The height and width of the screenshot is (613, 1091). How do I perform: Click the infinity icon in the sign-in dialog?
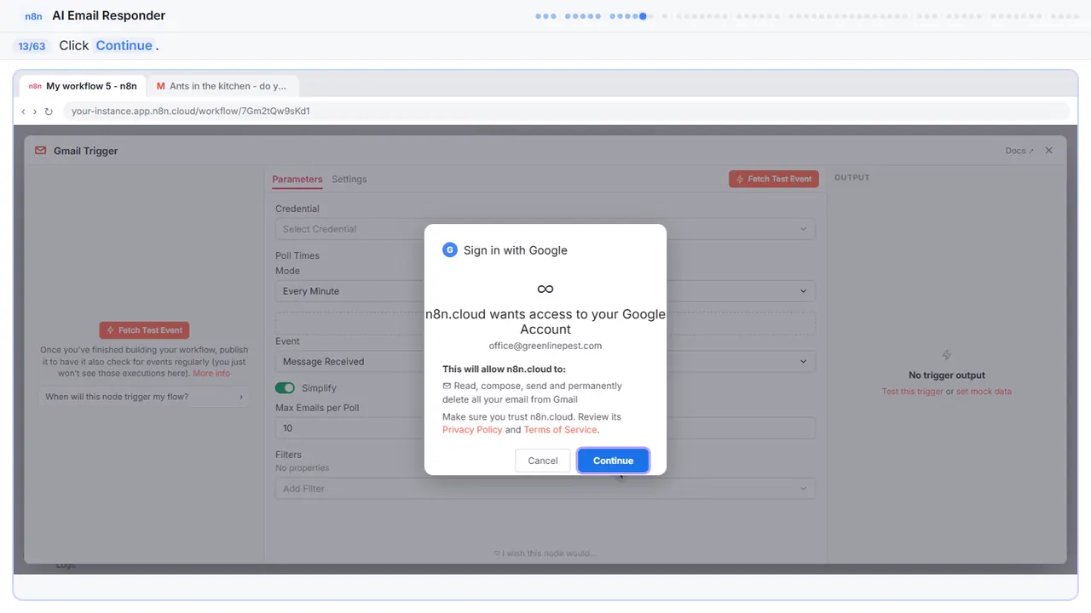click(545, 289)
